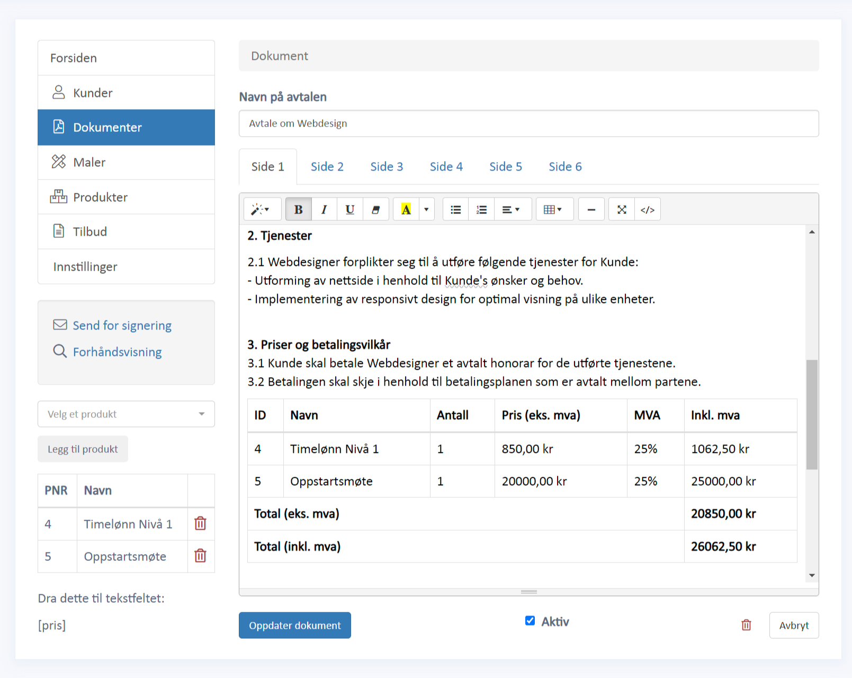Go to Forsiden
This screenshot has width=852, height=678.
[x=127, y=58]
